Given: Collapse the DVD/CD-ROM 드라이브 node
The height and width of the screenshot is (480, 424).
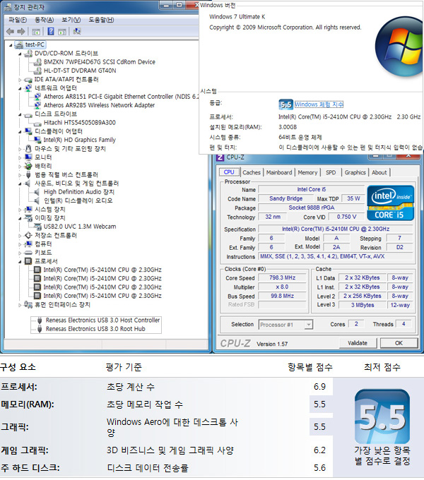Looking at the screenshot, I should point(20,54).
